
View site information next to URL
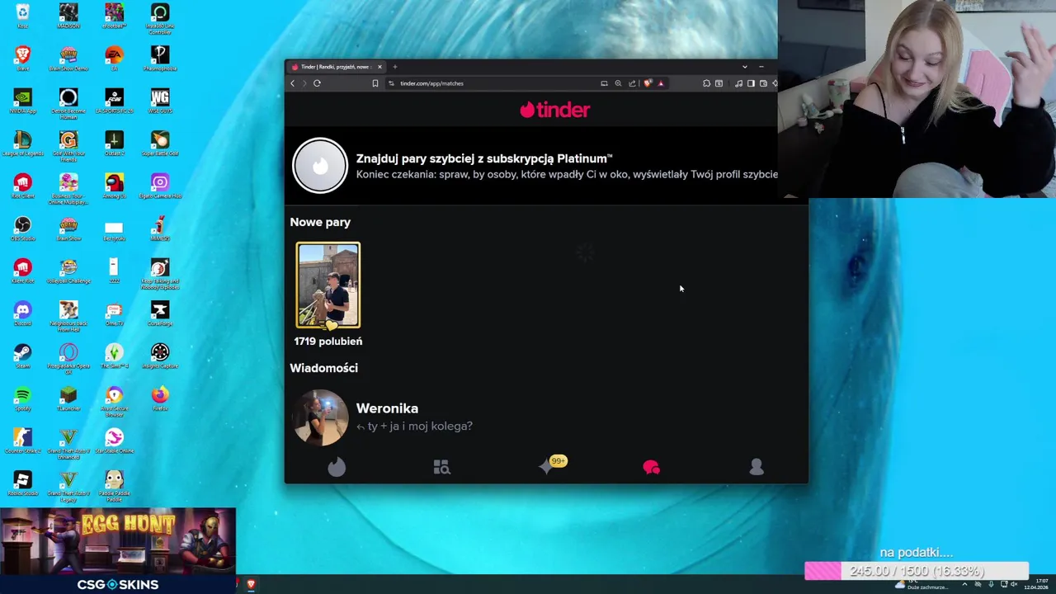click(x=391, y=83)
